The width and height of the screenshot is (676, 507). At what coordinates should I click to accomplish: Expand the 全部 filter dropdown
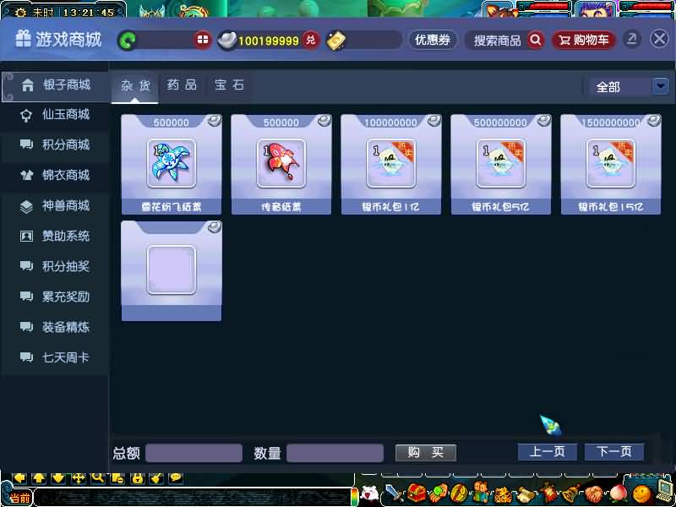[660, 86]
